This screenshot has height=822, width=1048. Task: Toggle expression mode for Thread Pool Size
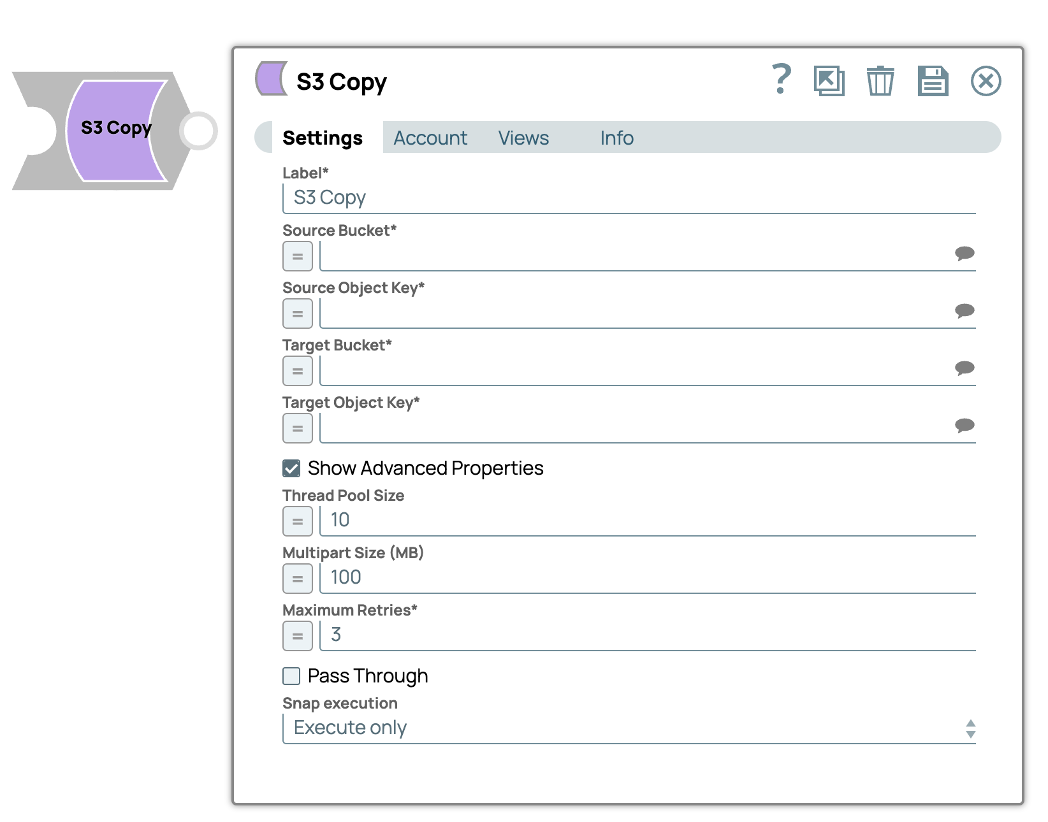pyautogui.click(x=297, y=521)
